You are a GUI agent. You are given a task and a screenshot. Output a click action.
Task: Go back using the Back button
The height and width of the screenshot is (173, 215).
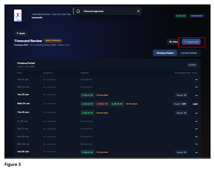(21, 33)
